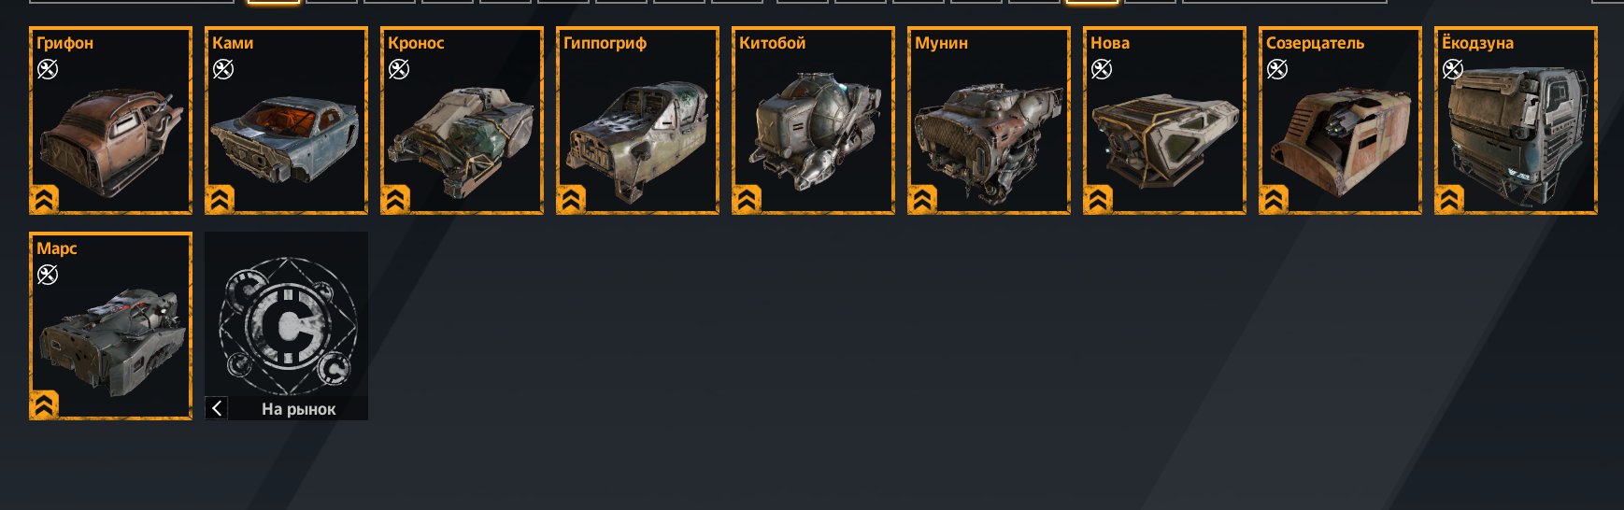Click the crossed-wrench icon on Ками card
Image resolution: width=1624 pixels, height=510 pixels.
pos(223,69)
